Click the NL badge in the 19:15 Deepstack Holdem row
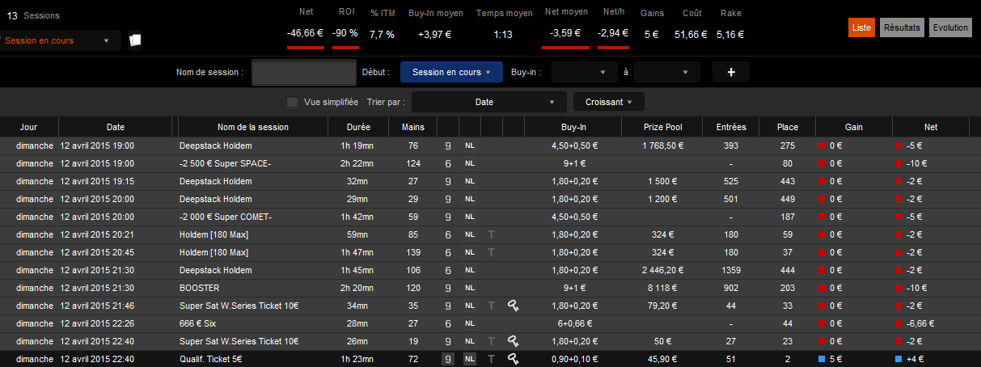This screenshot has height=367, width=981. click(x=470, y=181)
